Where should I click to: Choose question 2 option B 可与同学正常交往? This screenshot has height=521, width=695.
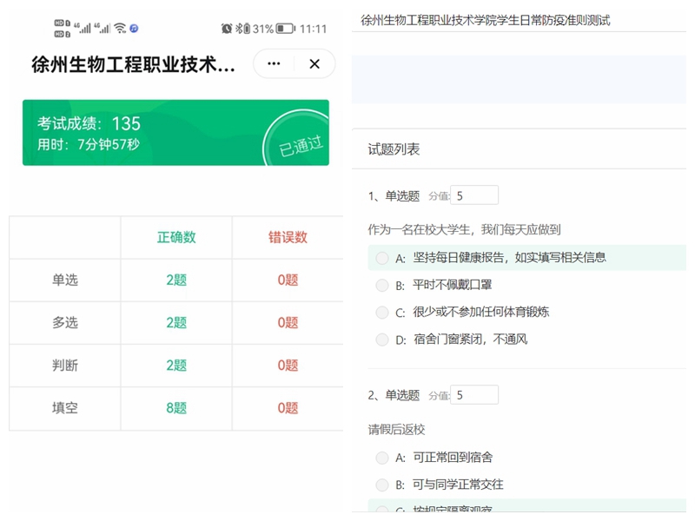tap(382, 485)
